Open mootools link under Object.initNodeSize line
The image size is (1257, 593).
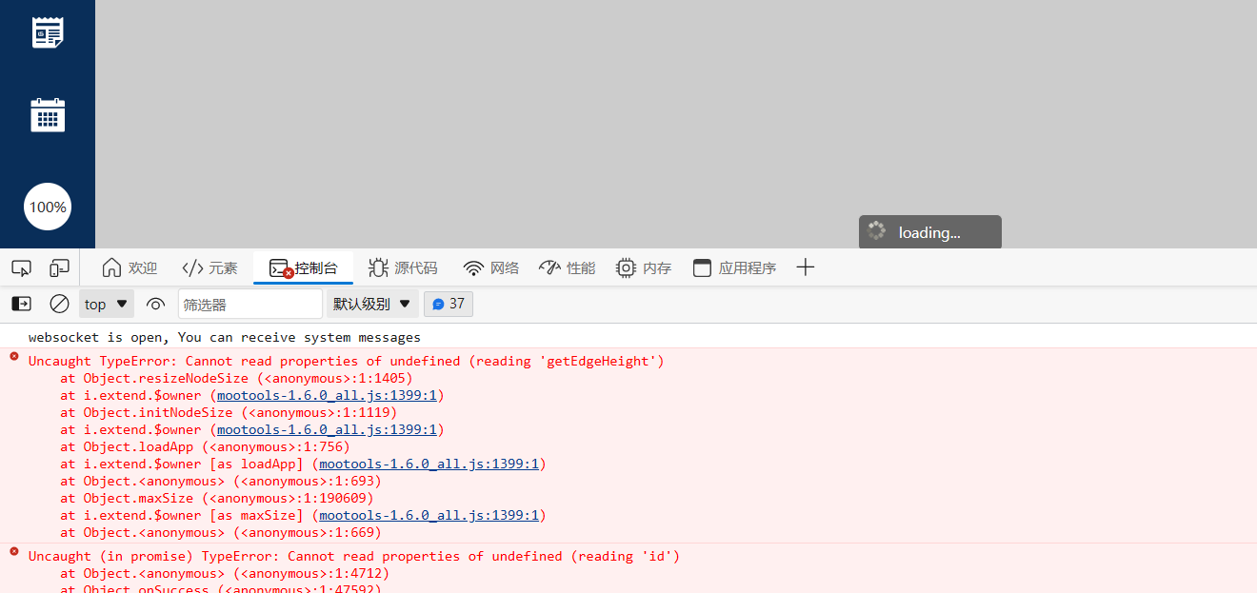327,429
